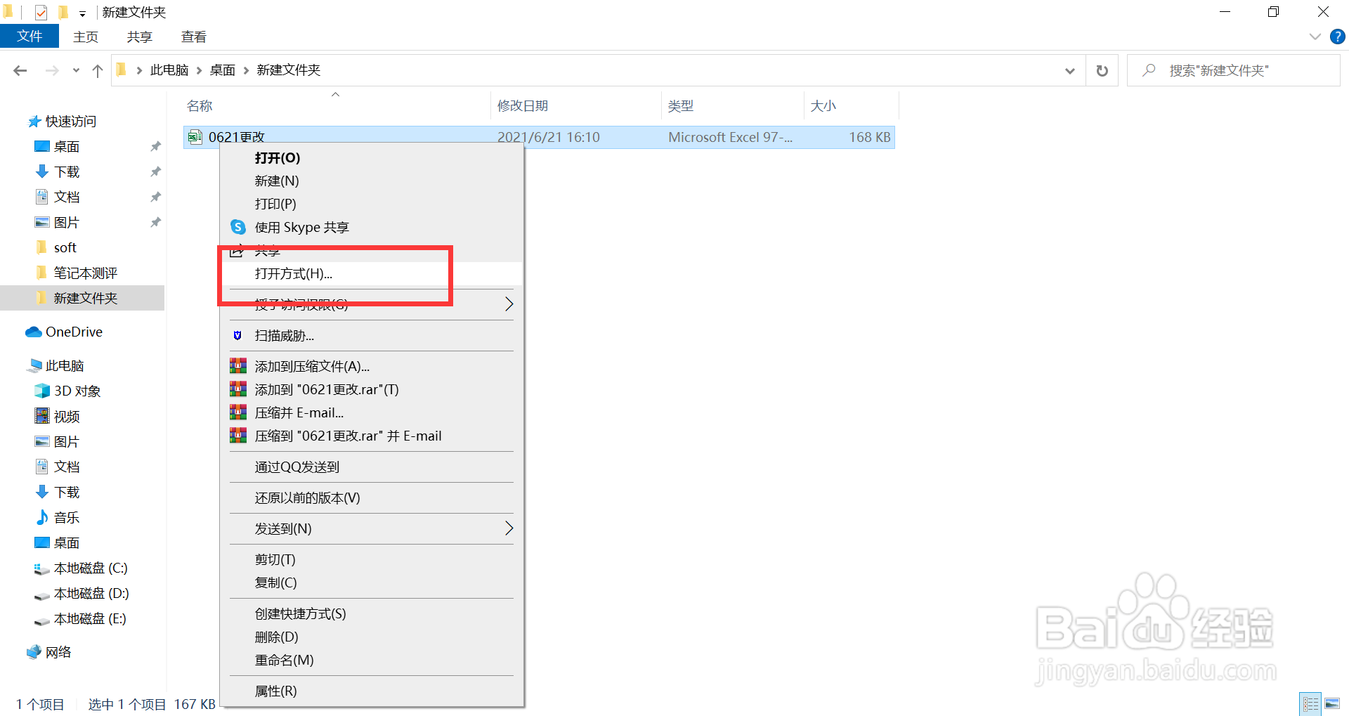Open 网络 in the navigation pane
Viewport: 1349px width, 716px height.
click(x=58, y=653)
